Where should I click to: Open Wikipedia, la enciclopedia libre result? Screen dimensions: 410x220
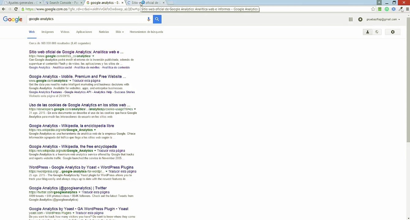coord(71,126)
